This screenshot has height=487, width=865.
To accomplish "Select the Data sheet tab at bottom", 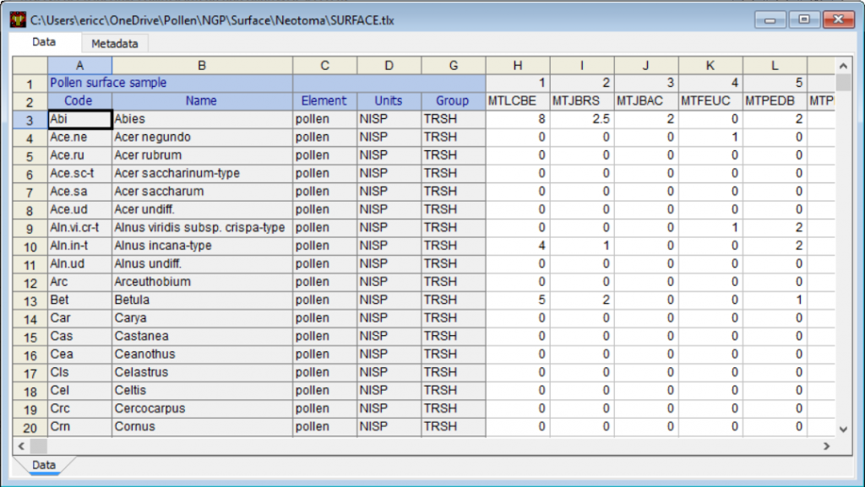I will pos(44,465).
